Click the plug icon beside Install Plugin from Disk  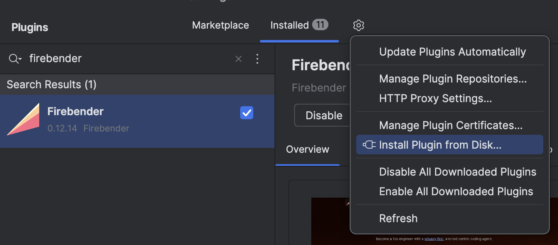[369, 145]
